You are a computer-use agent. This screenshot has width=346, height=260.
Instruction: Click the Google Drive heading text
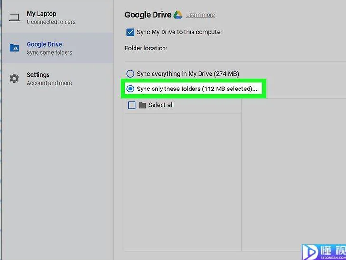148,15
